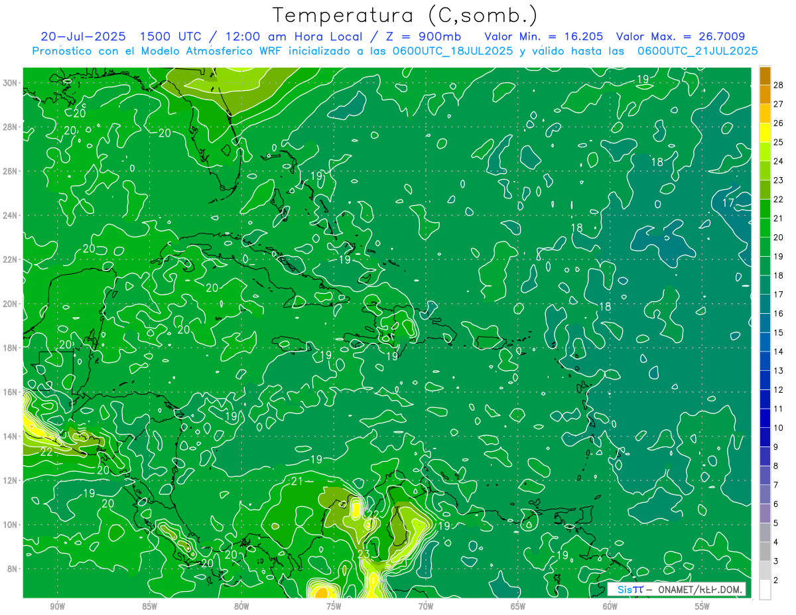The image size is (796, 615).
Task: Select the 20N latitude axis label
Action: click(x=11, y=303)
